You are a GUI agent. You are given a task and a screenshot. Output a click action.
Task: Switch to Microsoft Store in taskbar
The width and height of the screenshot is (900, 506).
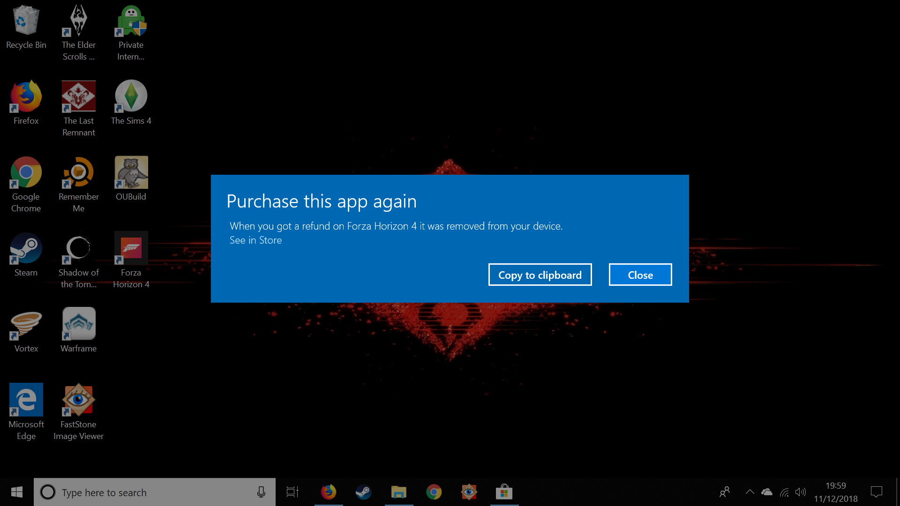(504, 492)
